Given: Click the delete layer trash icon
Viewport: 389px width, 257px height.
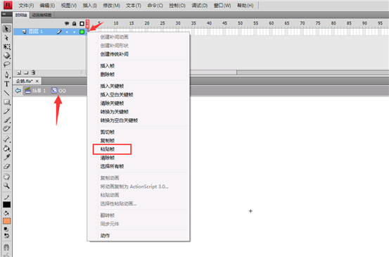Looking at the screenshot, I should point(33,73).
